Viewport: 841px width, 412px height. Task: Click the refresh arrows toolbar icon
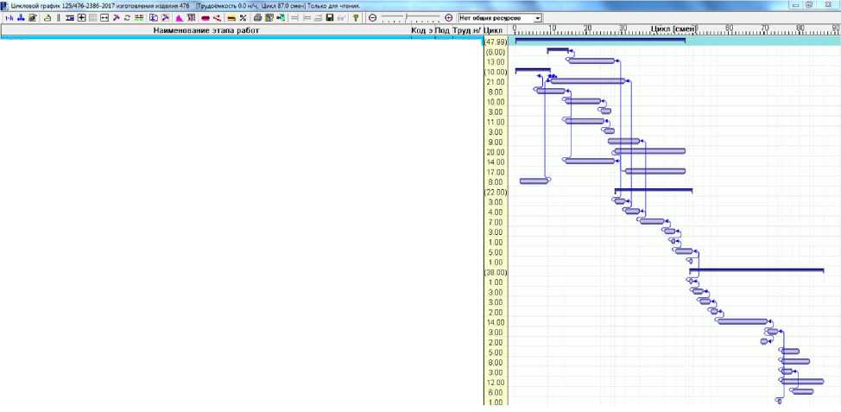128,17
